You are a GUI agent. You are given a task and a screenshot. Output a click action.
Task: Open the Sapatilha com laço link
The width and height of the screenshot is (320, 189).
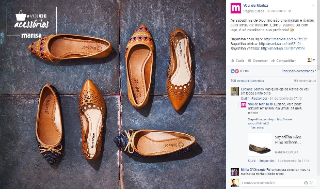(285, 39)
